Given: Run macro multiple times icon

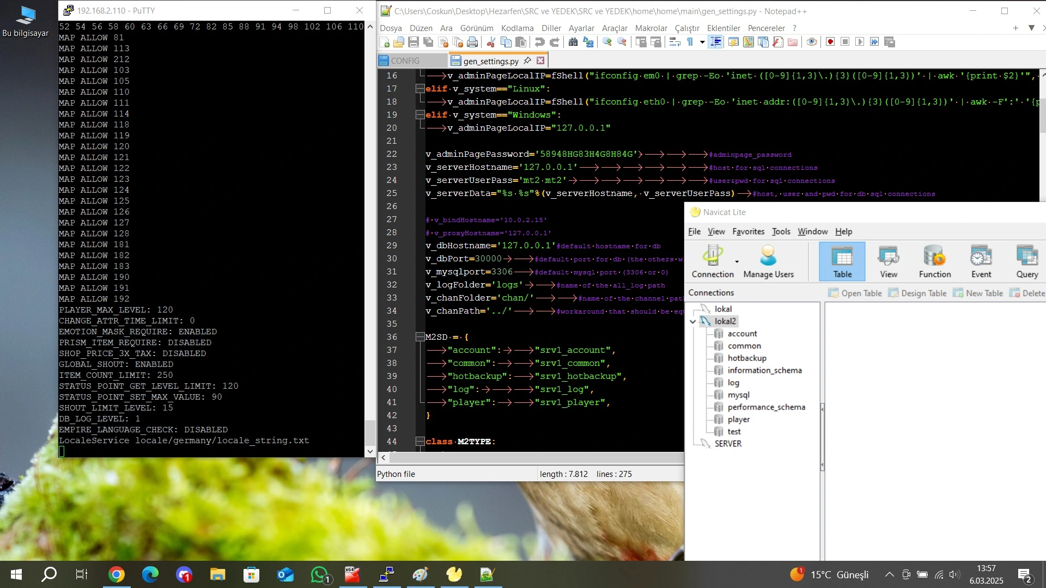Looking at the screenshot, I should [874, 42].
